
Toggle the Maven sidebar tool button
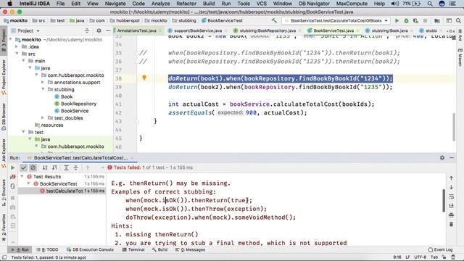pyautogui.click(x=460, y=58)
